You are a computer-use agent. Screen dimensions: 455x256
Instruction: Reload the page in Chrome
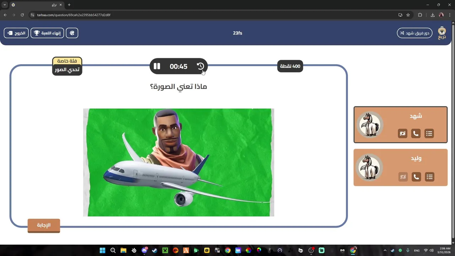(22, 15)
